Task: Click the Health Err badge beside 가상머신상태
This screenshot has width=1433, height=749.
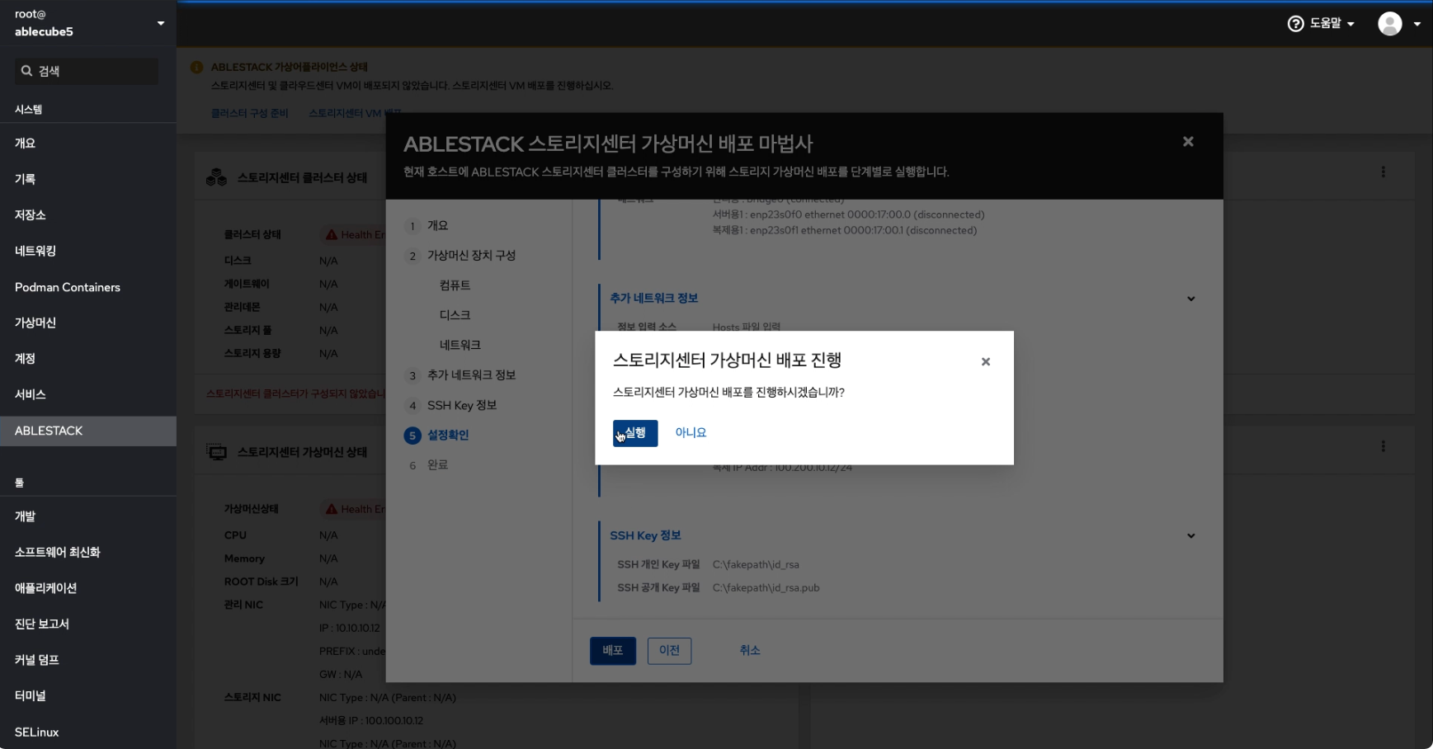Action: [355, 510]
